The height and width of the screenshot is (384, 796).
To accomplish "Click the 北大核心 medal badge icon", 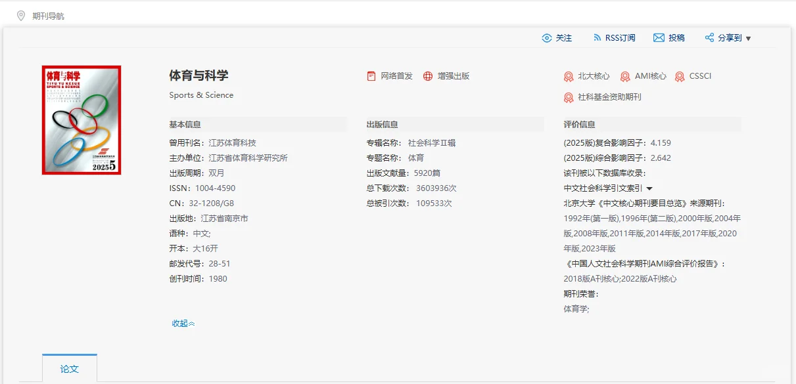I will point(568,75).
